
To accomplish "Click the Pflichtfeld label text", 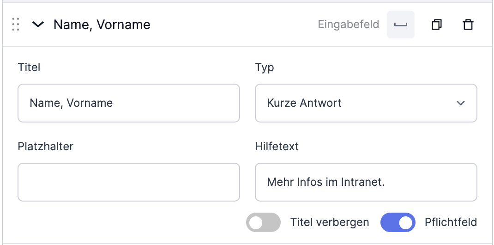I will point(451,222).
